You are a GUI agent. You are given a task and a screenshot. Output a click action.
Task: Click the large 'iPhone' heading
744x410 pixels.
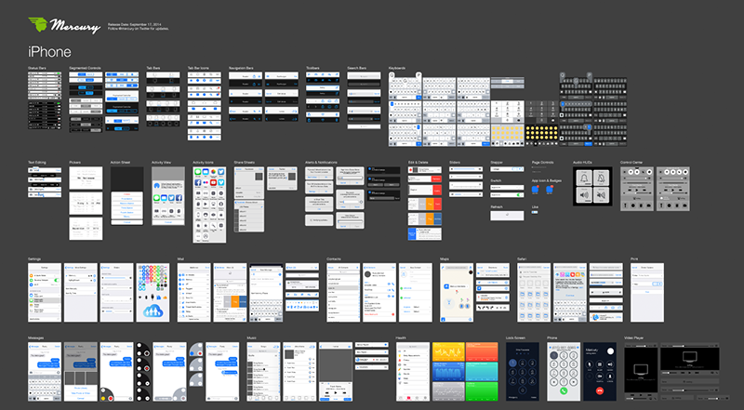pos(49,52)
